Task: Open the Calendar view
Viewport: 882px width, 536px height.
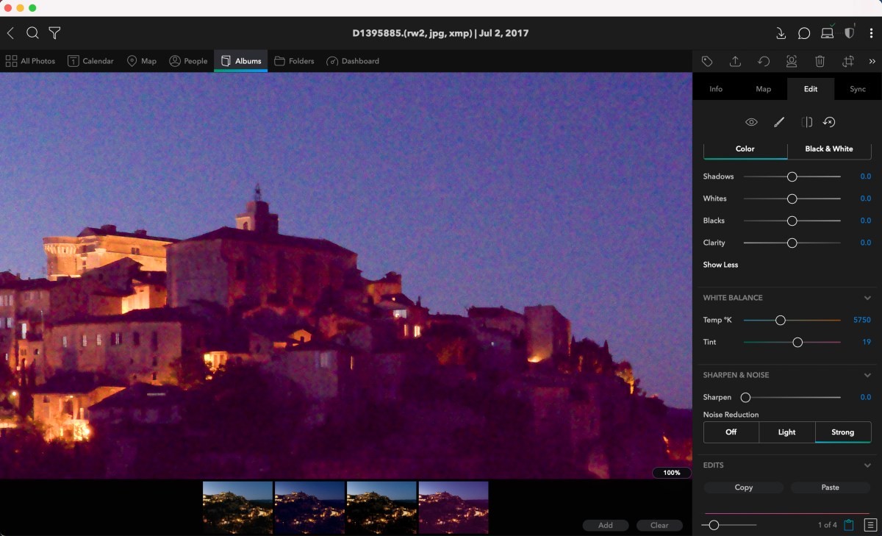Action: [90, 61]
